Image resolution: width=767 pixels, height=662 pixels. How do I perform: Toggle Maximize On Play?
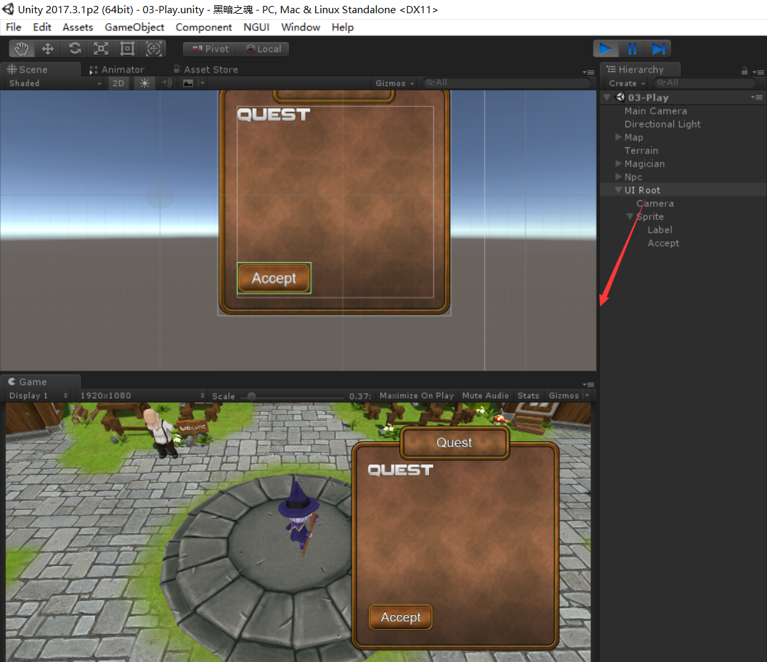pyautogui.click(x=417, y=396)
